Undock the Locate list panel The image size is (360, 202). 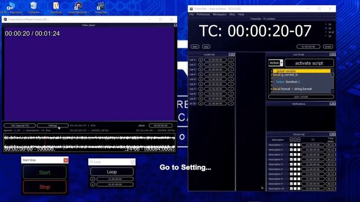(x=230, y=54)
